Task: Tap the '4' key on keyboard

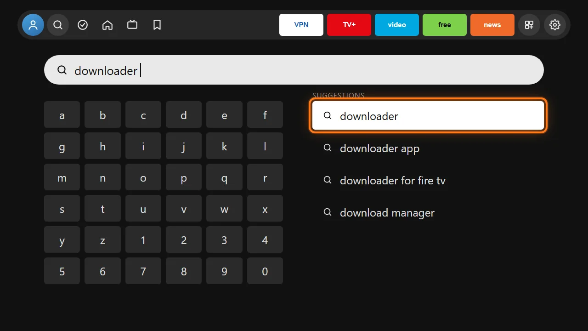Action: (x=265, y=240)
